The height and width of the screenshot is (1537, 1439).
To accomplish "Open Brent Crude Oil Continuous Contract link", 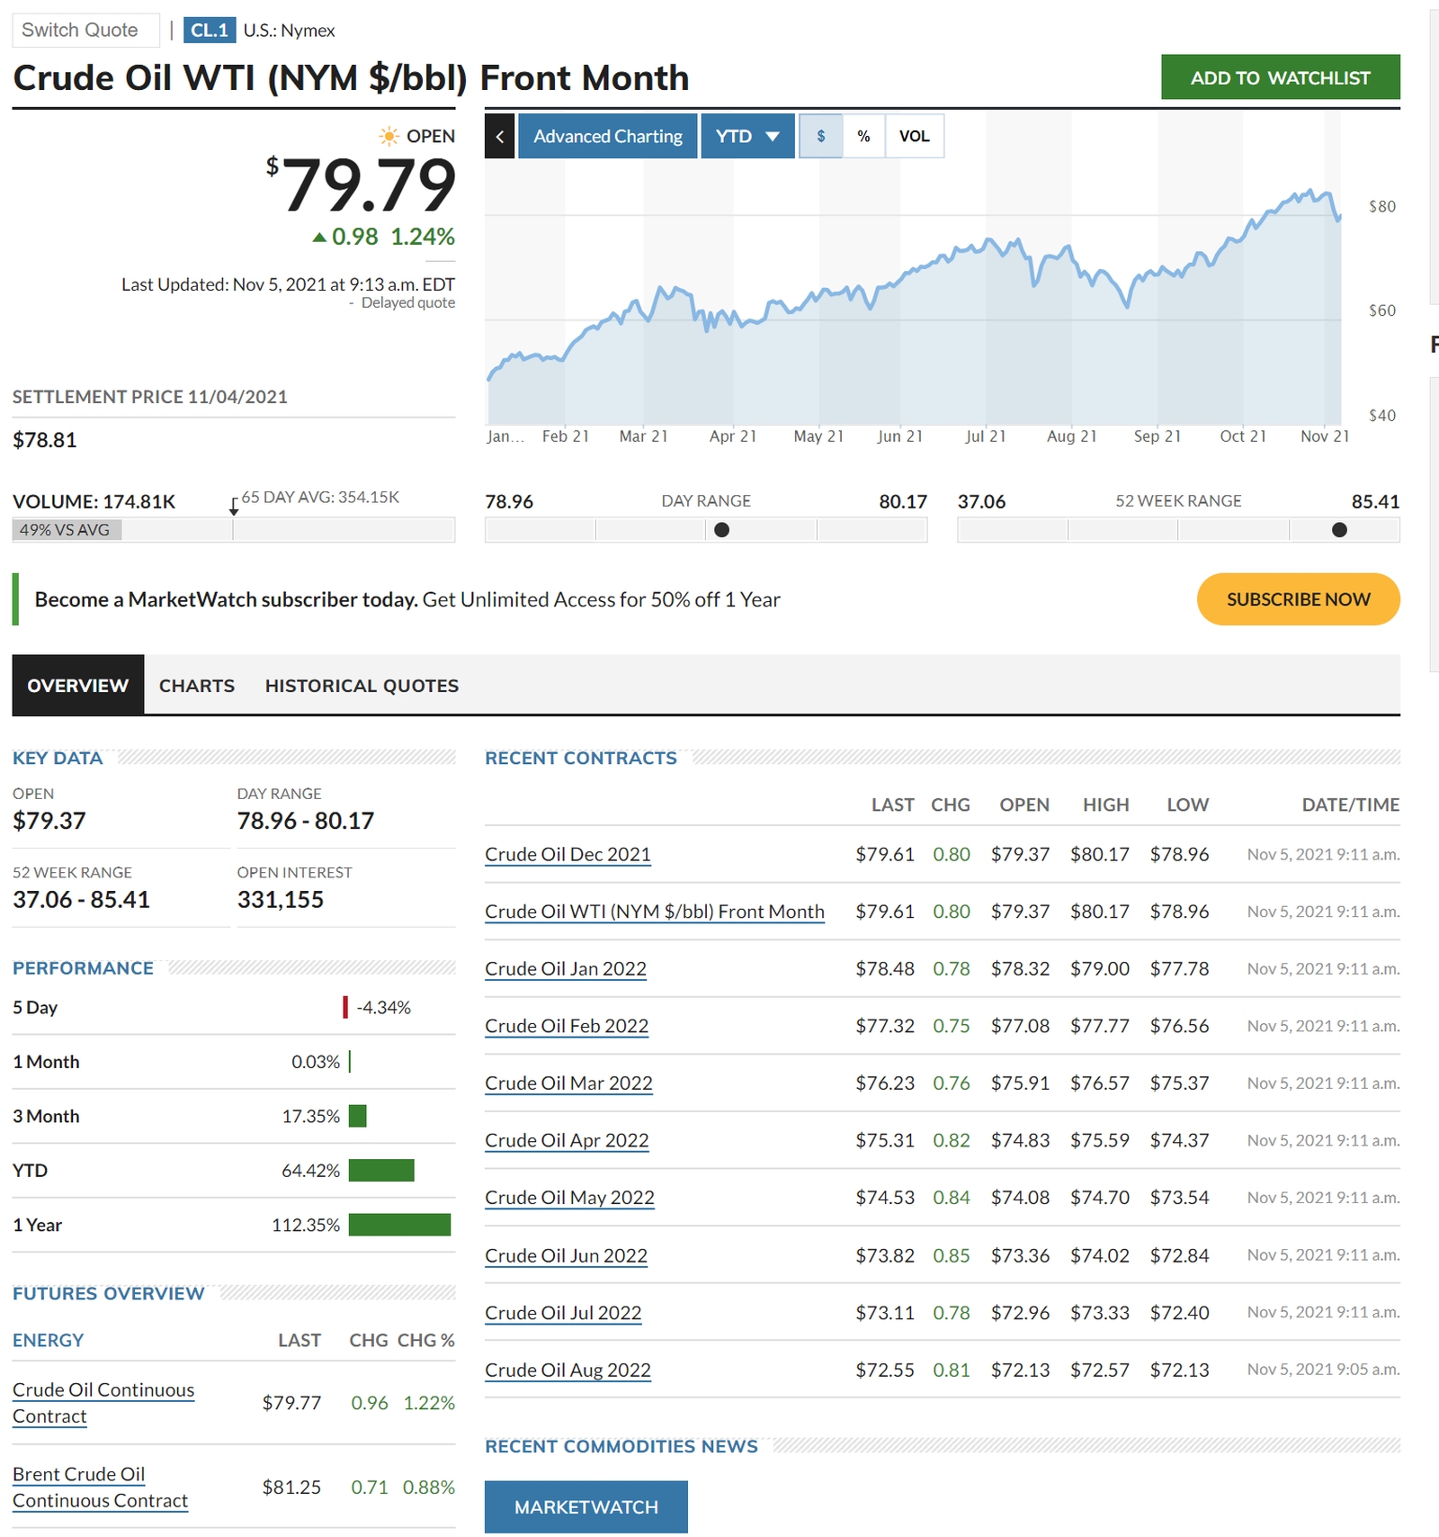I will coord(101,1488).
